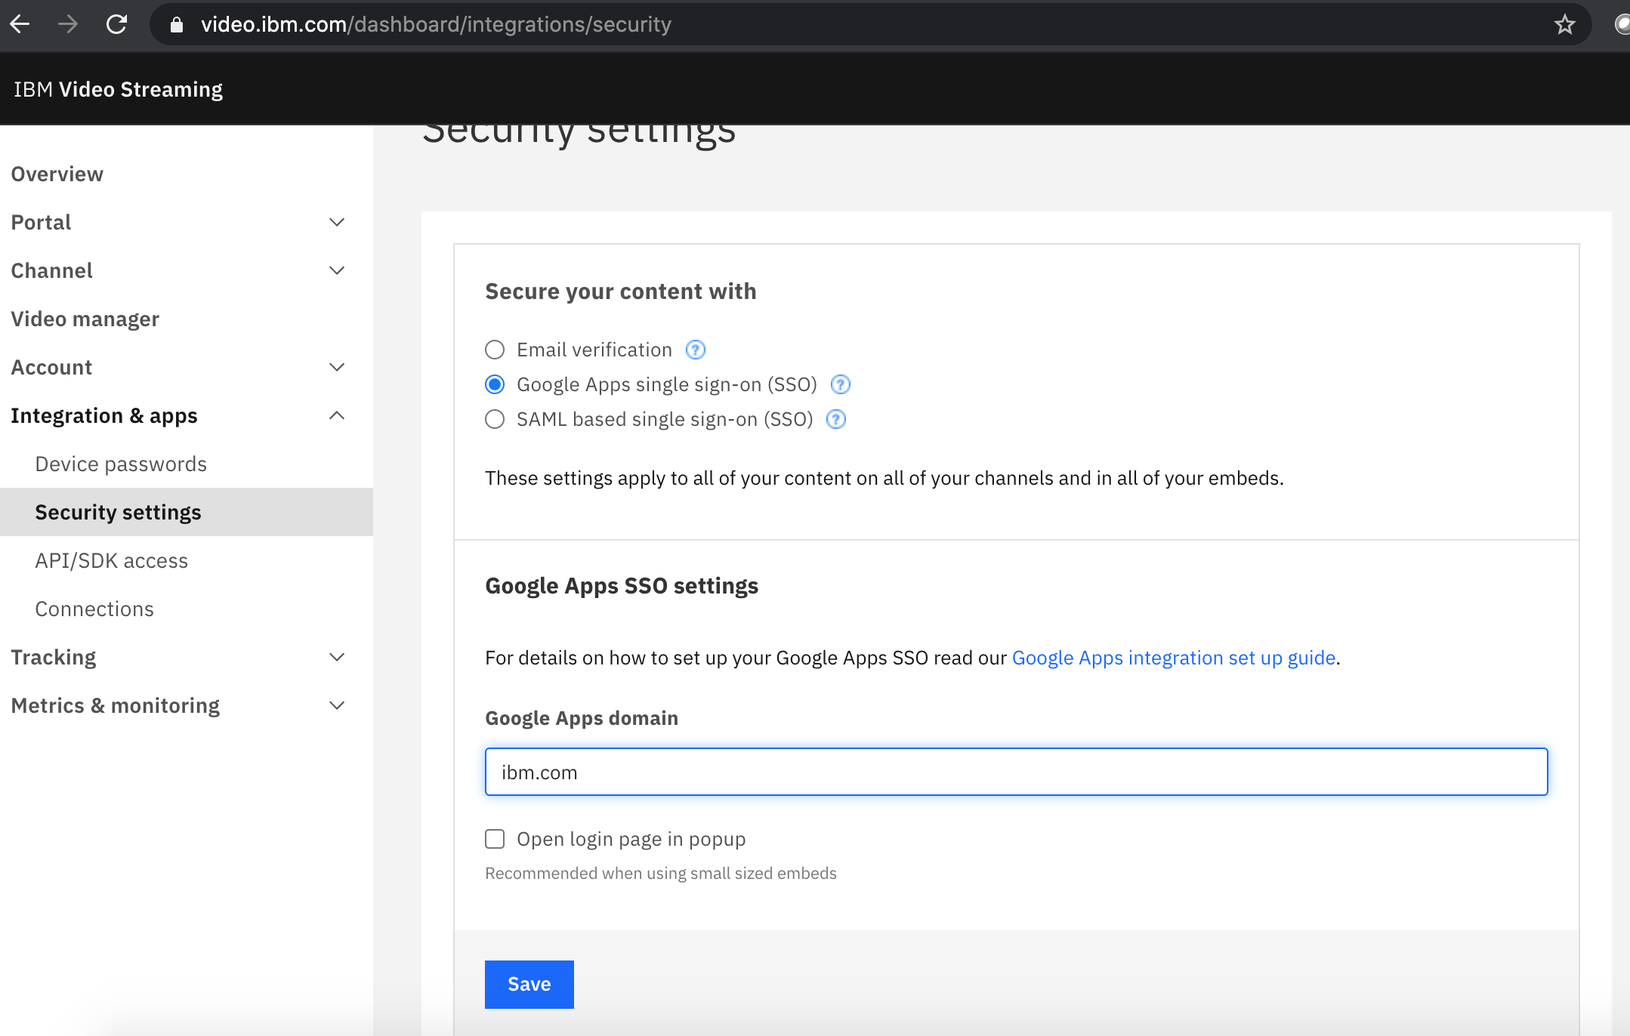Click the Tracking sidebar label
This screenshot has height=1036, width=1630.
(x=54, y=657)
